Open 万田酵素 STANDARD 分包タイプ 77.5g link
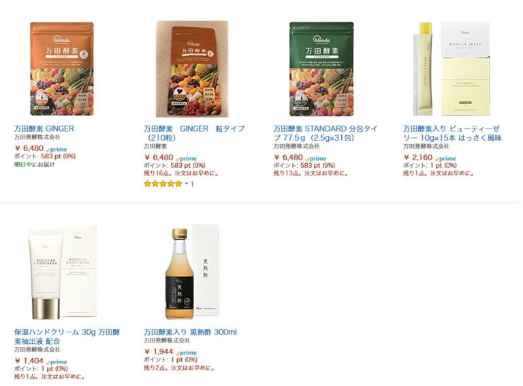The image size is (523, 386). (326, 133)
